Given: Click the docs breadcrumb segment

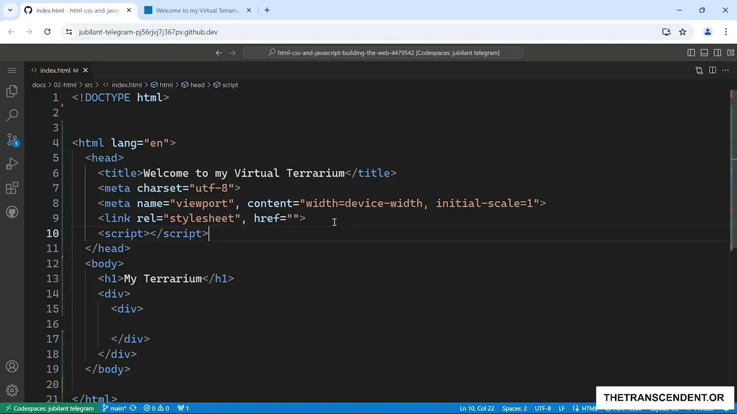Looking at the screenshot, I should pos(39,85).
